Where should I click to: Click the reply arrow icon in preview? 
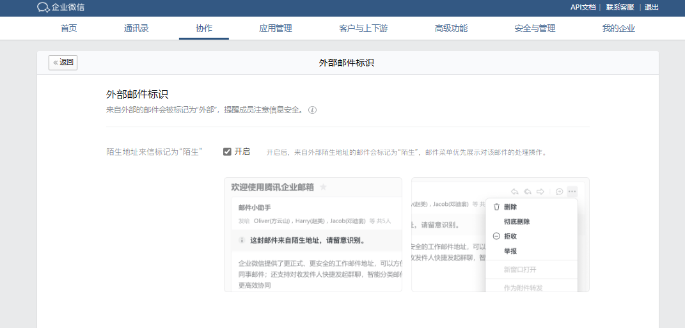pyautogui.click(x=514, y=191)
